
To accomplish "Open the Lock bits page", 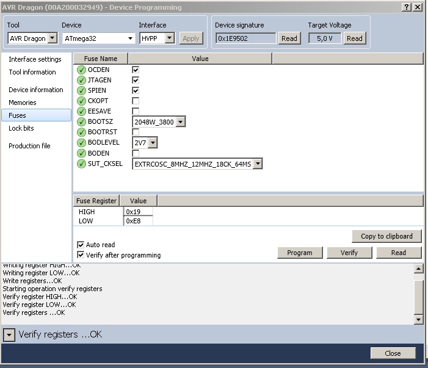I will coord(21,128).
